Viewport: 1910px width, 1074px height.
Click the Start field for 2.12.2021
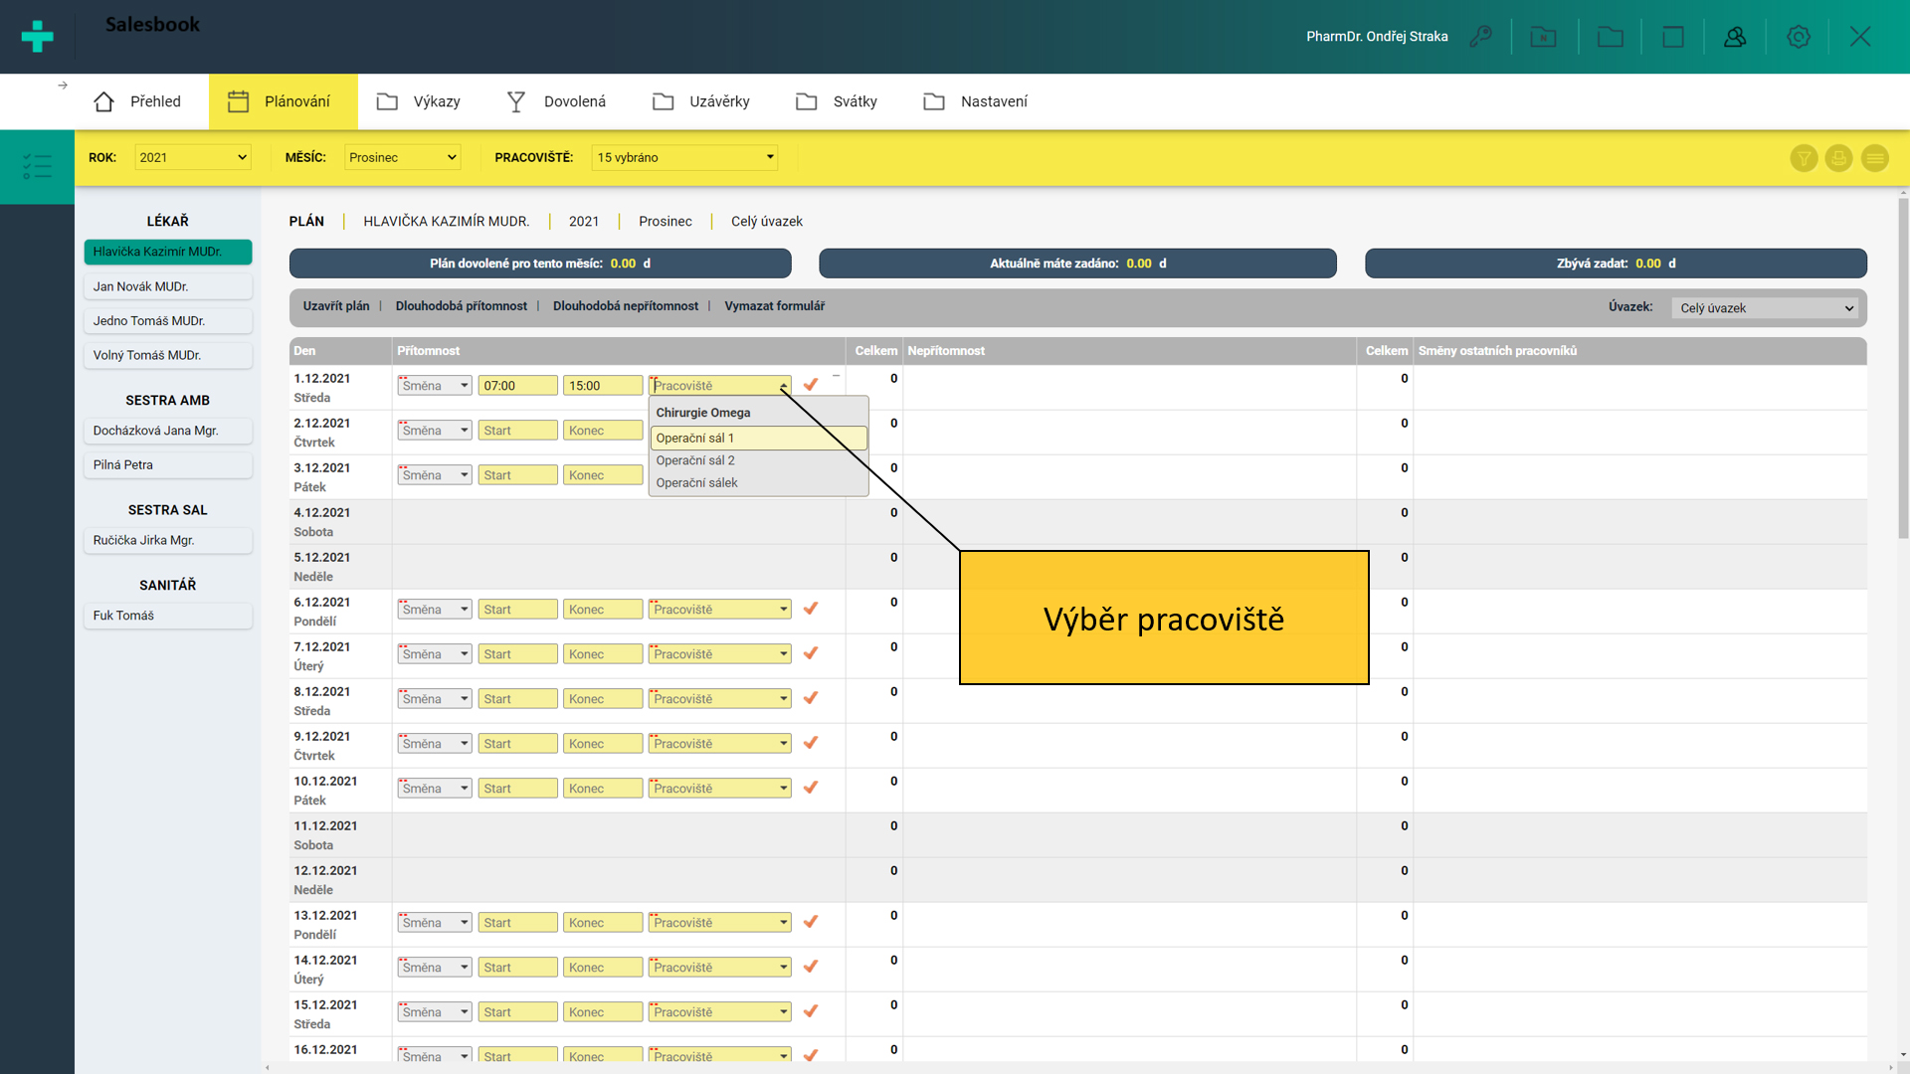517,431
